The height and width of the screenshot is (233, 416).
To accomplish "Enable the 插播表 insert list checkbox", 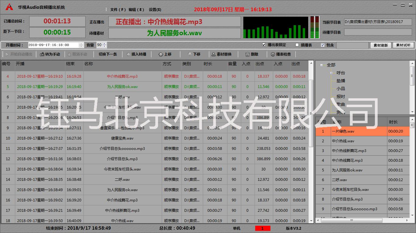I will coord(297,45).
